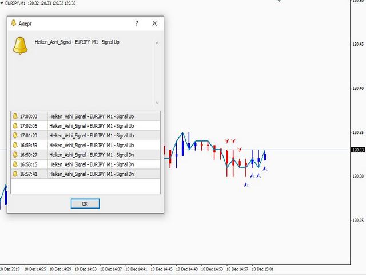
Task: Click the top message text Heiken_Ashi_Signal Signal Up
Action: pyautogui.click(x=77, y=42)
